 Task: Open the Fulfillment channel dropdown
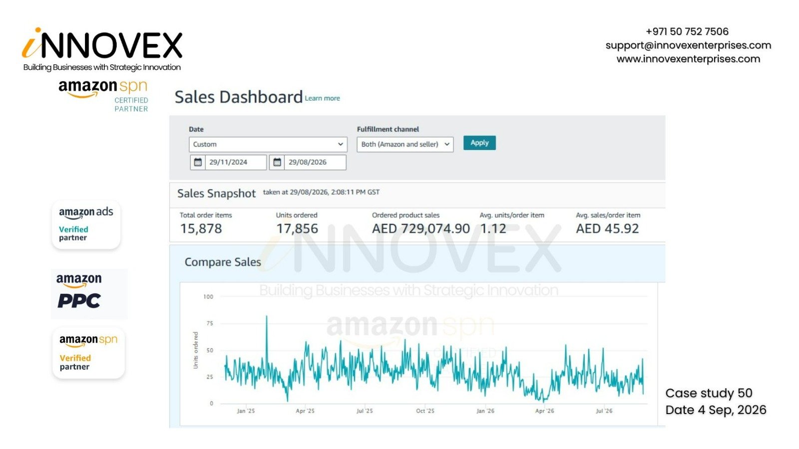(x=405, y=144)
